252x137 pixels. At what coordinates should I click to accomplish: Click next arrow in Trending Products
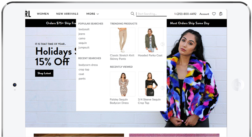(x=162, y=44)
